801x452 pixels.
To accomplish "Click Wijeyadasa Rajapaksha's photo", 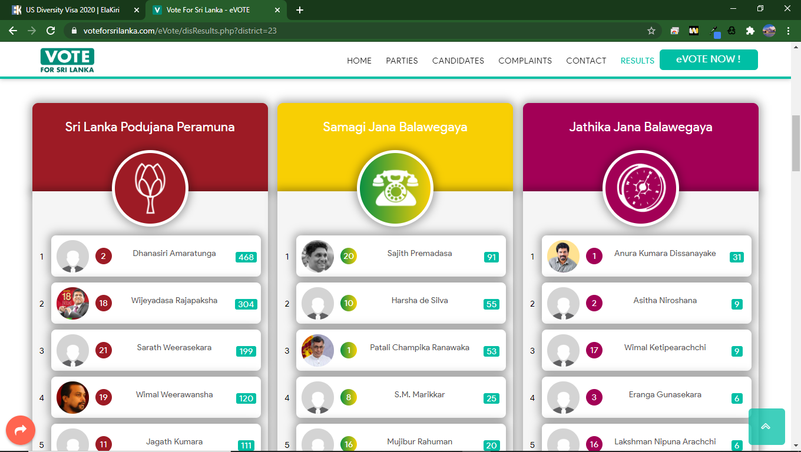I will click(x=73, y=303).
